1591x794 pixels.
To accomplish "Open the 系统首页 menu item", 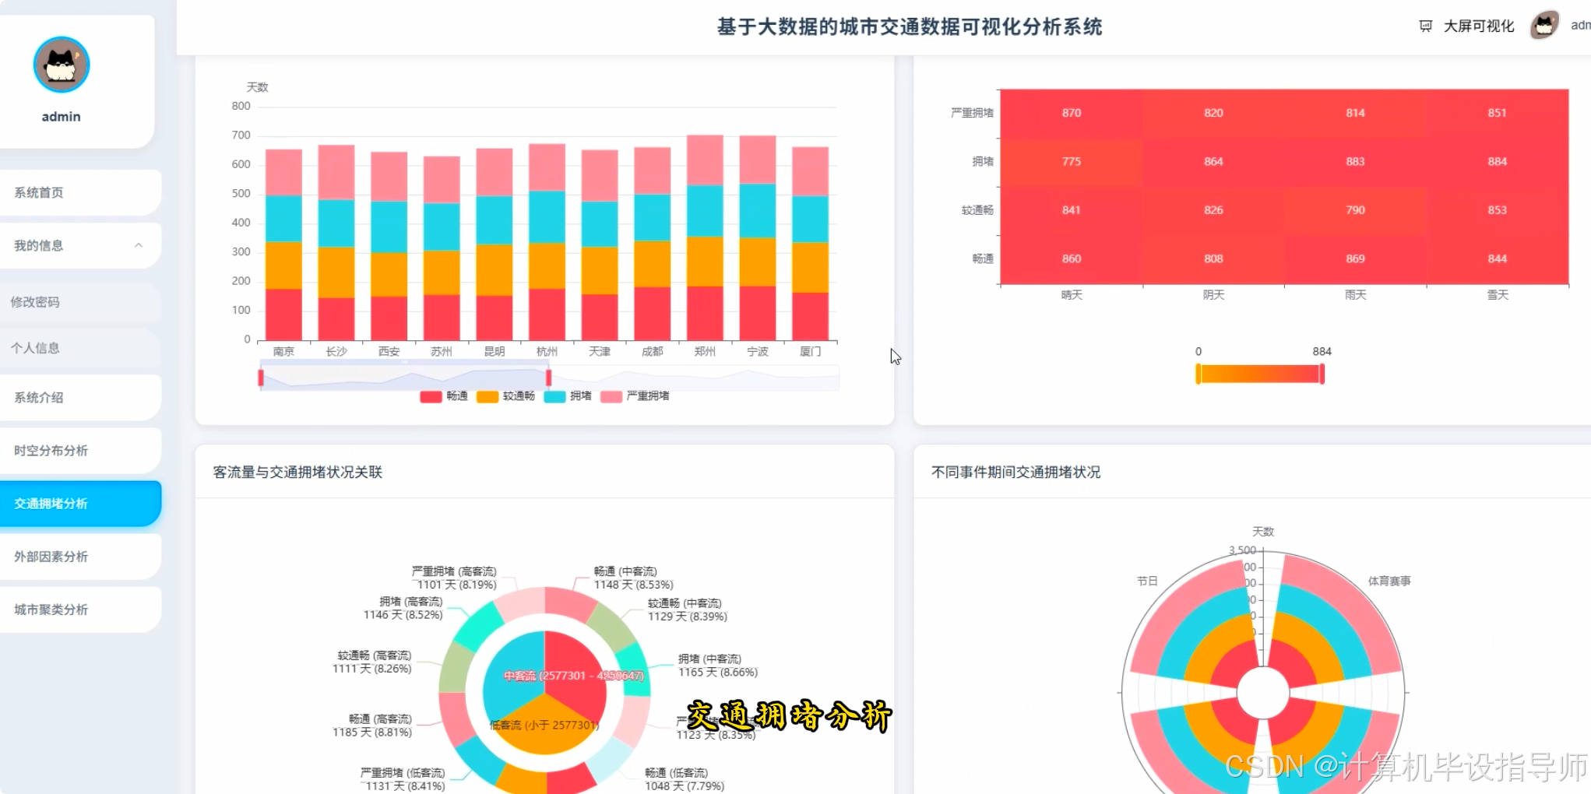I will tap(80, 192).
